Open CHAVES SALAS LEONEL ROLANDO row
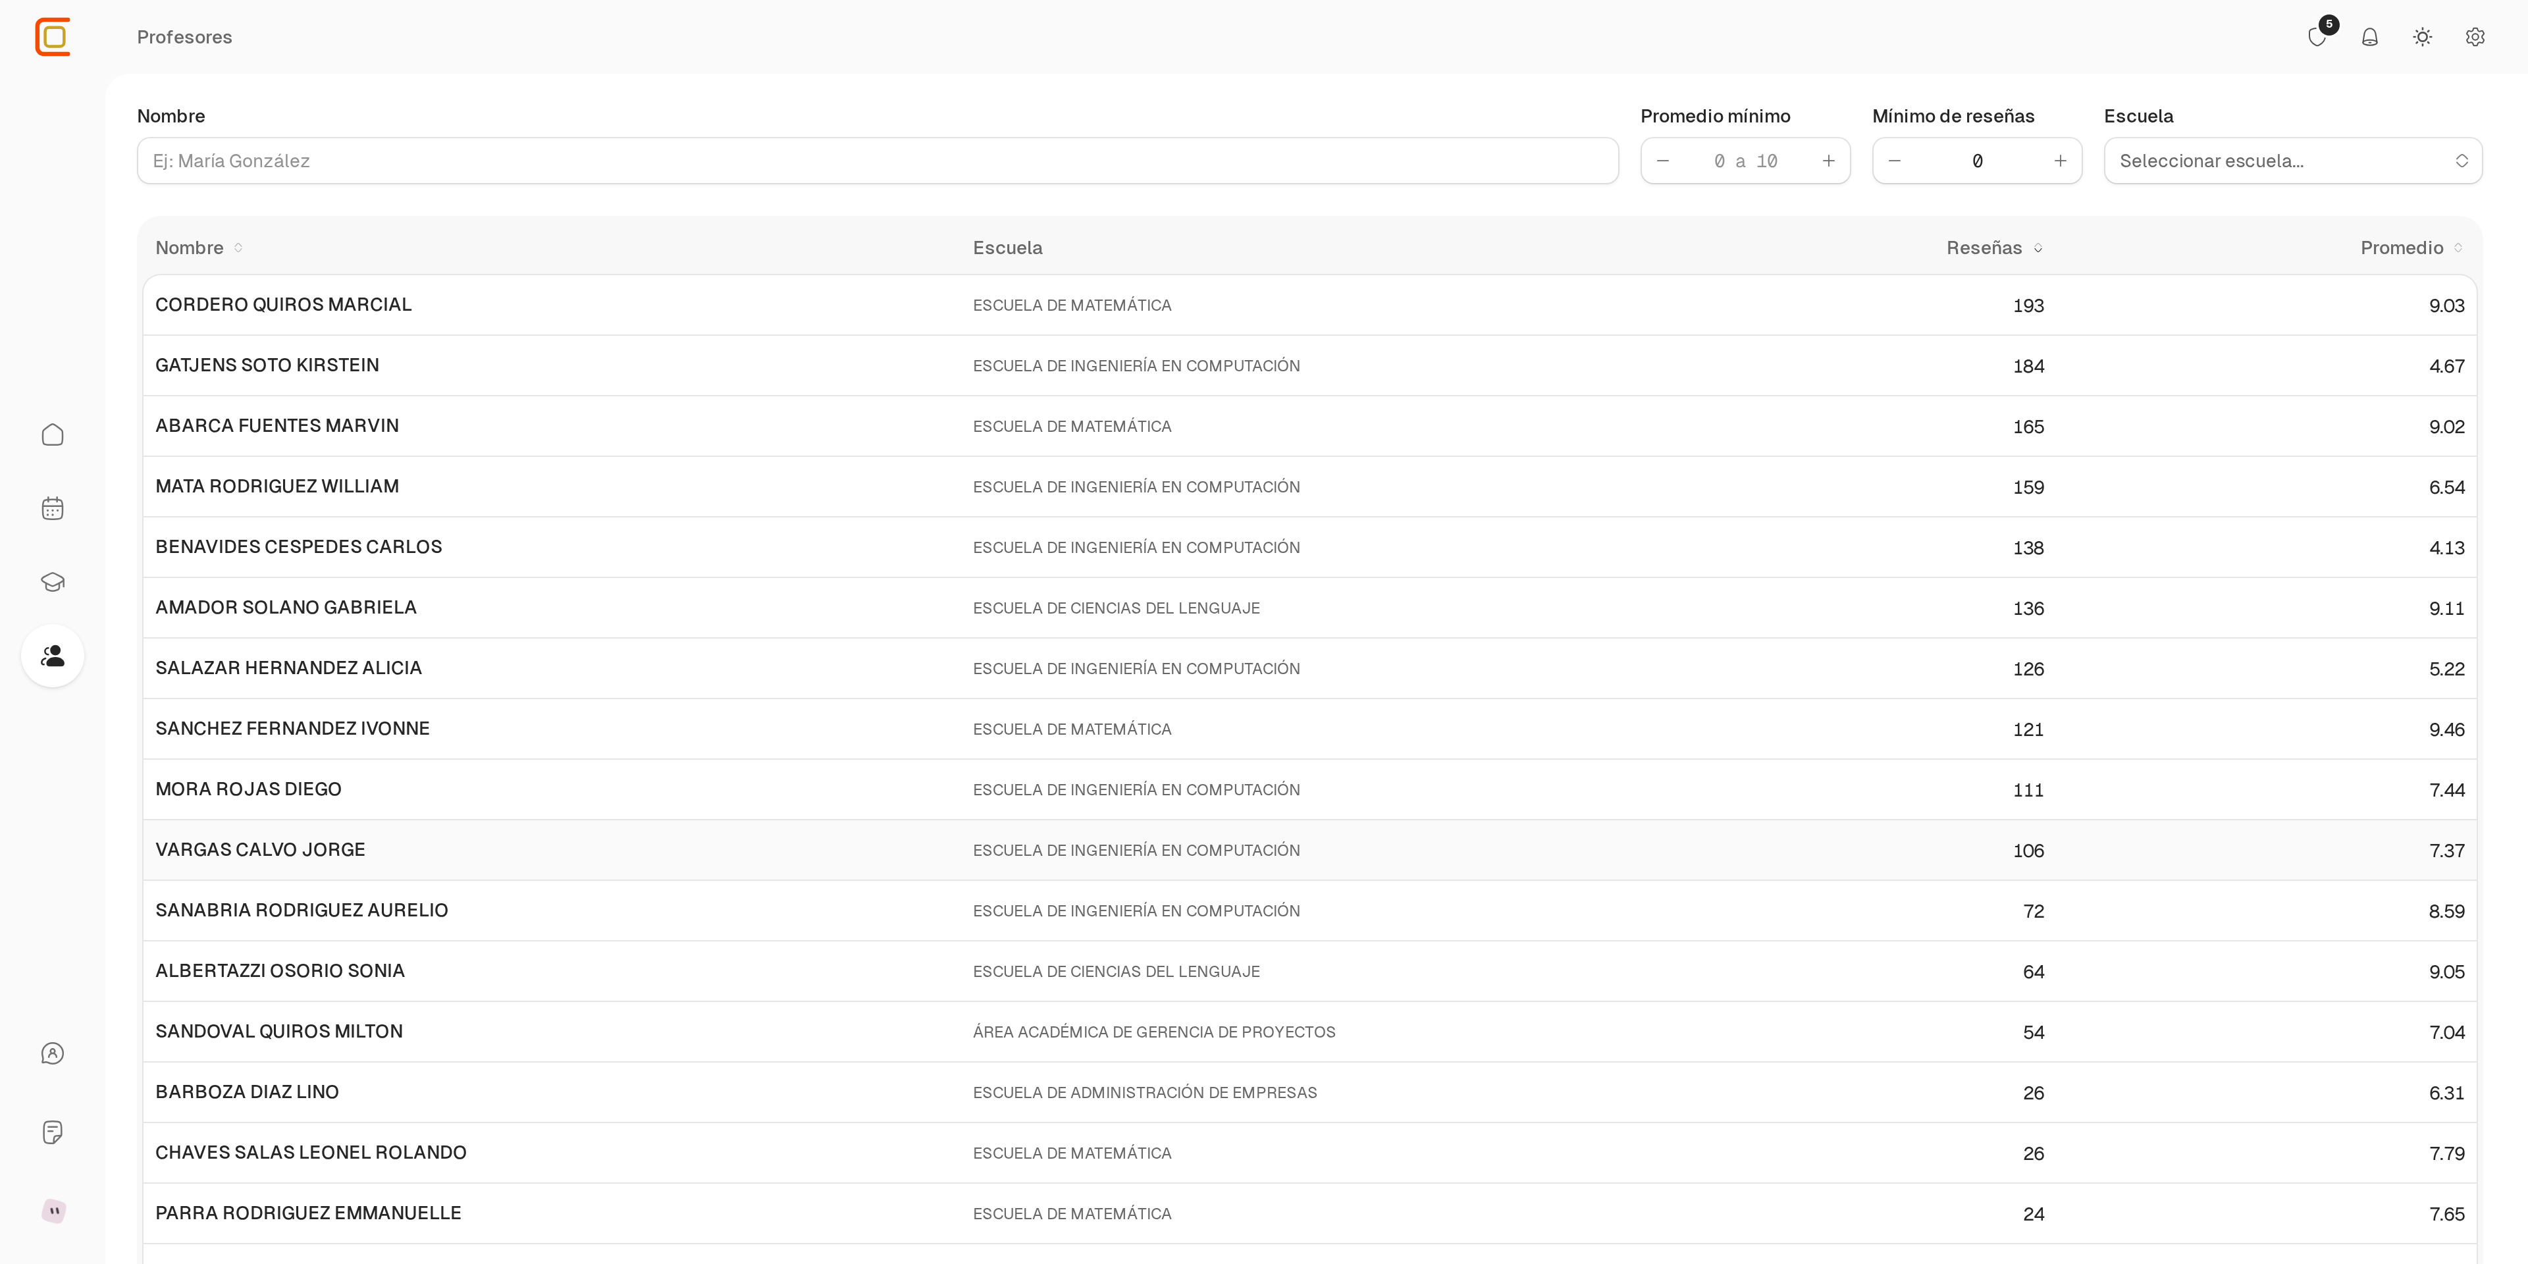2528x1264 pixels. (x=1309, y=1153)
